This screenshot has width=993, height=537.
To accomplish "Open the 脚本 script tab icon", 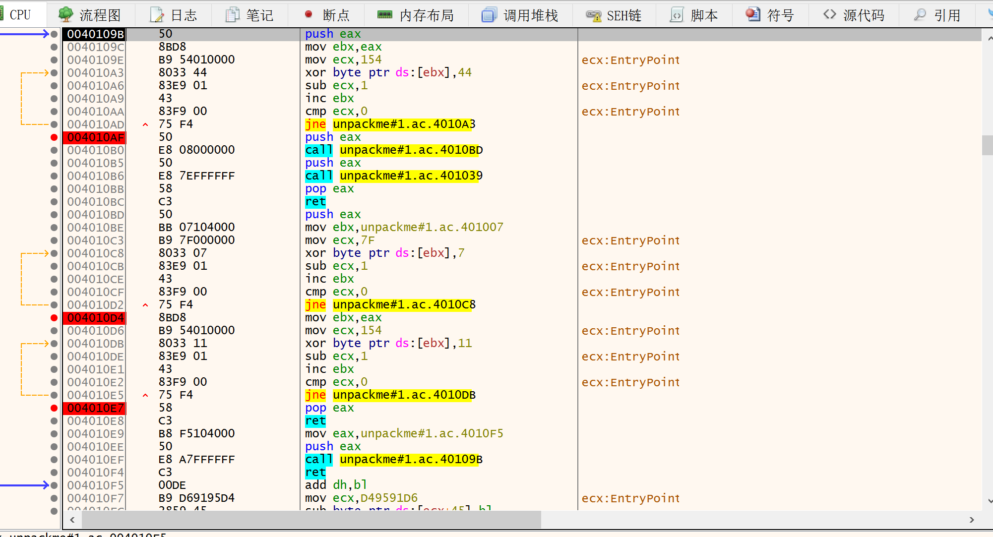I will [x=677, y=15].
